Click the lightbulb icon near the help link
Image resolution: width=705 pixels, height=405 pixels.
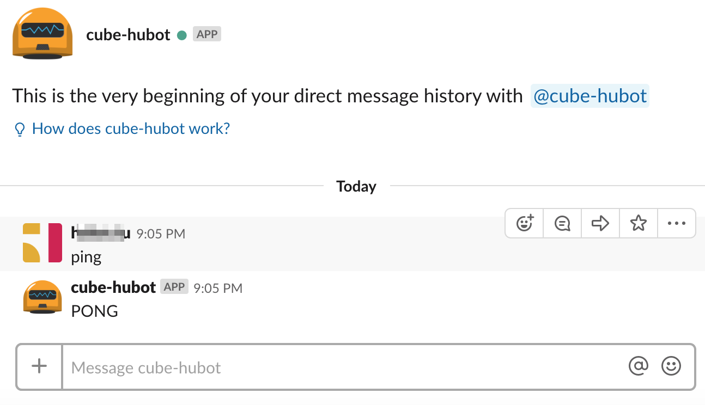(x=20, y=130)
